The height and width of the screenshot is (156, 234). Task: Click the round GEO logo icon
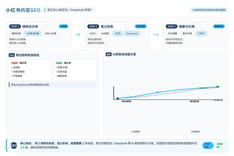point(14,145)
